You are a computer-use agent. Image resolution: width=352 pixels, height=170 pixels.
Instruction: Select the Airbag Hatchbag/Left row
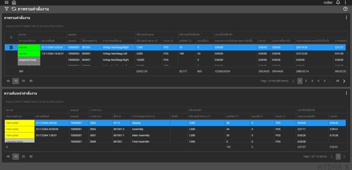pos(176,54)
